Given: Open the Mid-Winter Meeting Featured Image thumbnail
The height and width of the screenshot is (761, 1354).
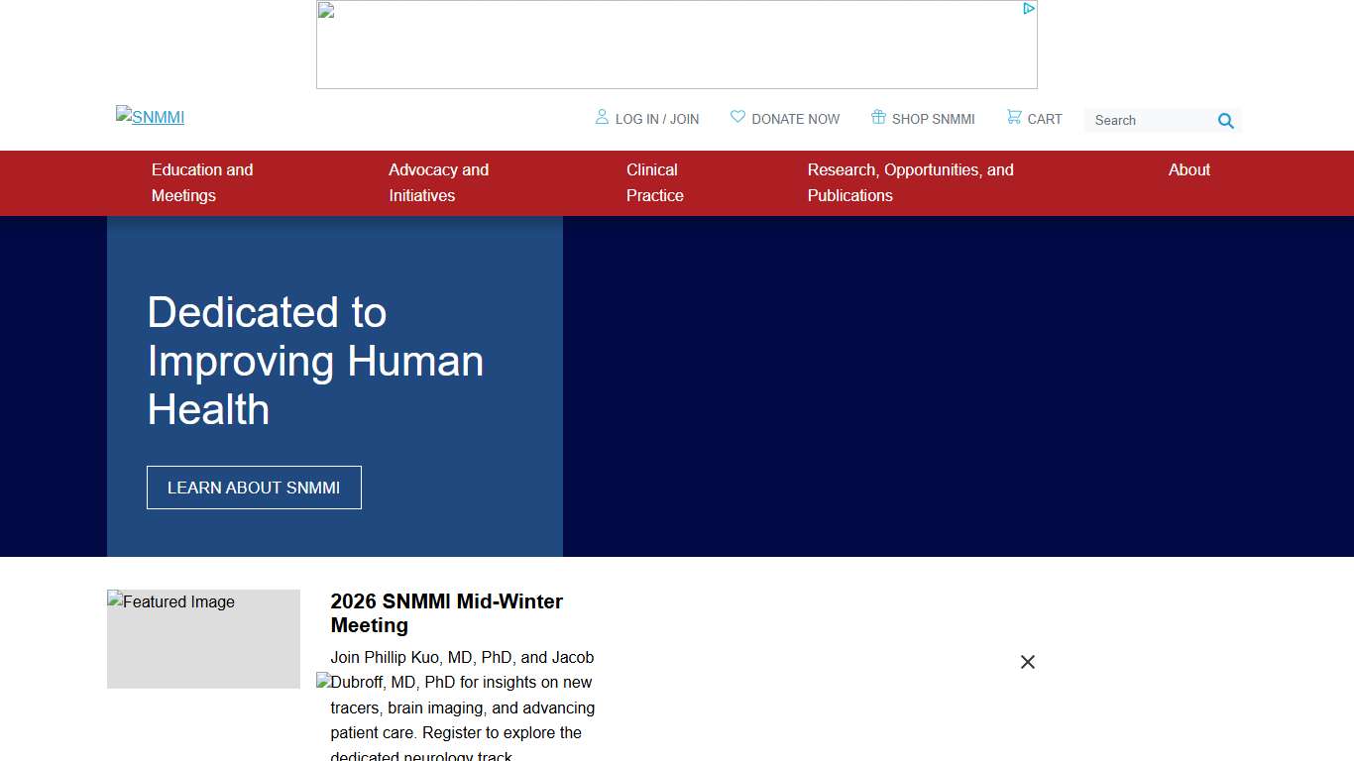Looking at the screenshot, I should [x=203, y=639].
